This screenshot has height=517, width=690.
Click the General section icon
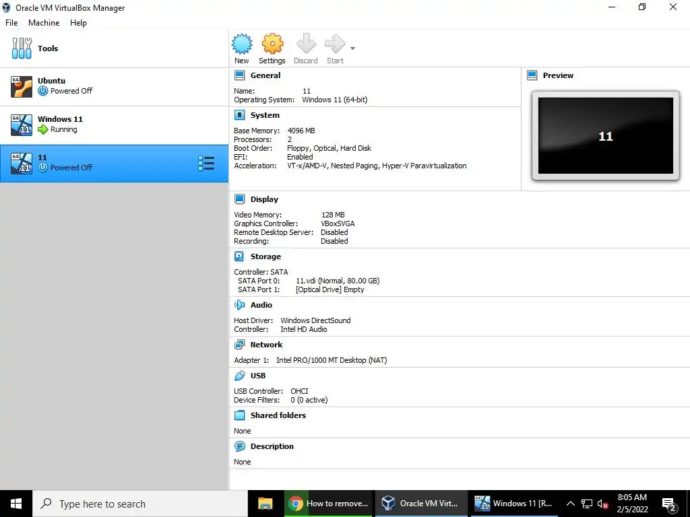coord(239,75)
